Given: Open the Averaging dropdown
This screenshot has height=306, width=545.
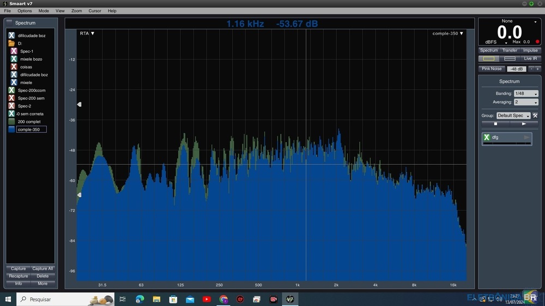Looking at the screenshot, I should (x=526, y=102).
